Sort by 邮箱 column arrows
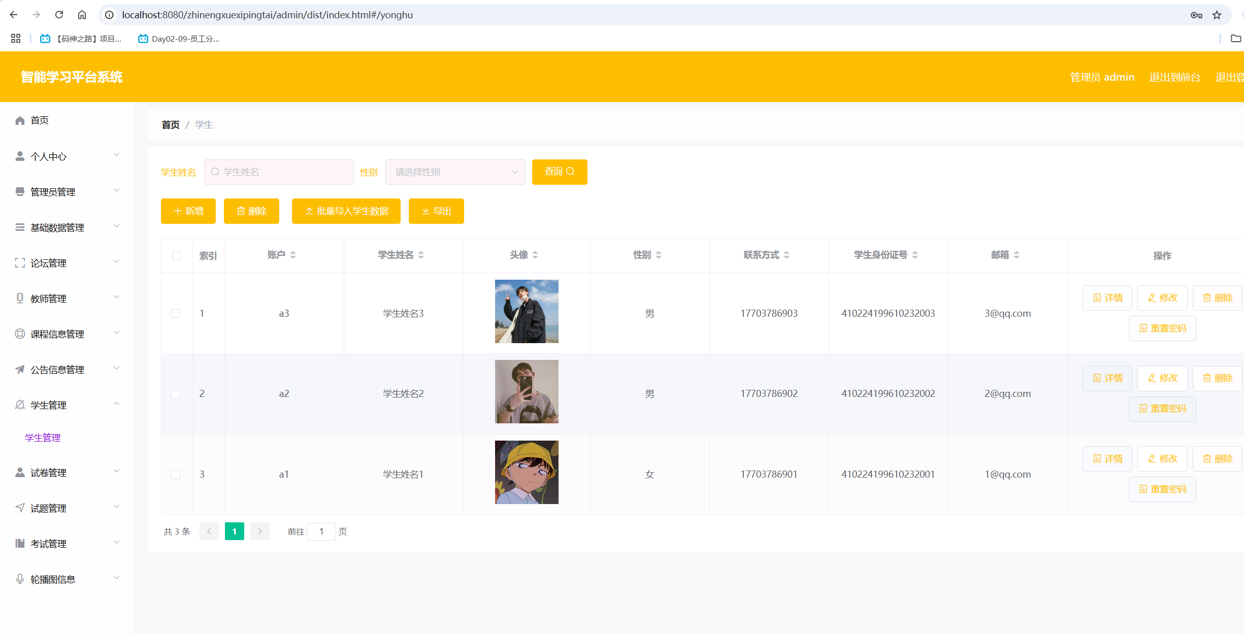Screen dimensions: 1244x634 1017,255
